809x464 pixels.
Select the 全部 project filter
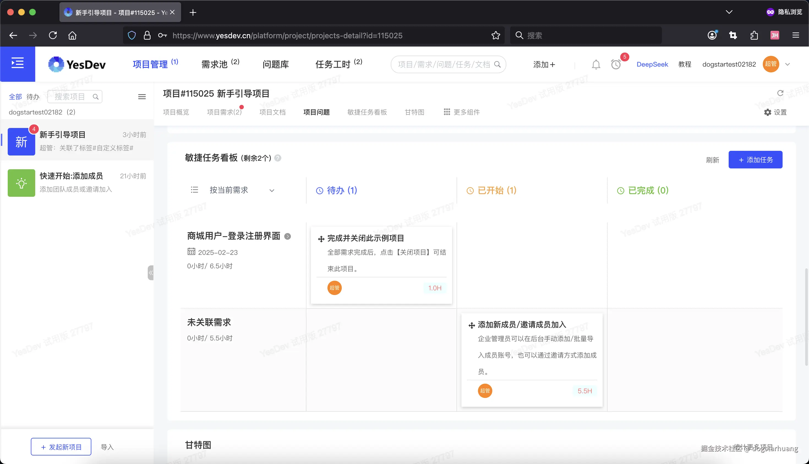point(15,96)
